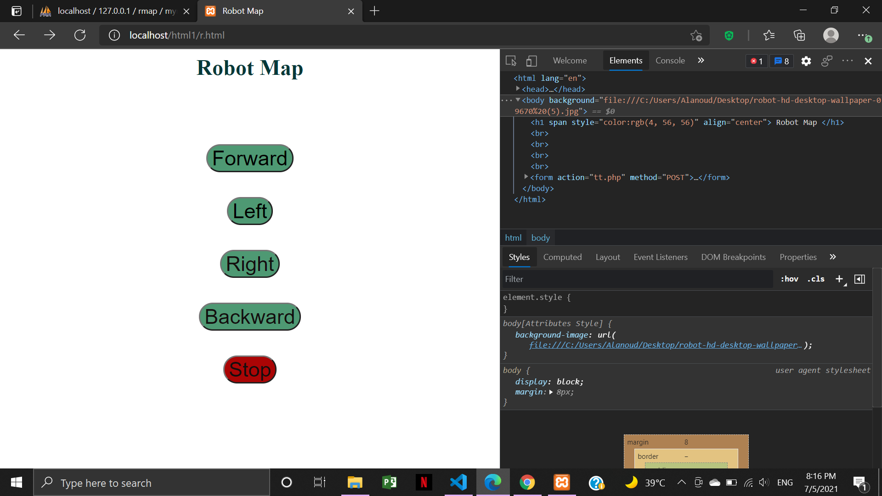
Task: Select the h1 Robot Map node
Action: click(x=687, y=122)
